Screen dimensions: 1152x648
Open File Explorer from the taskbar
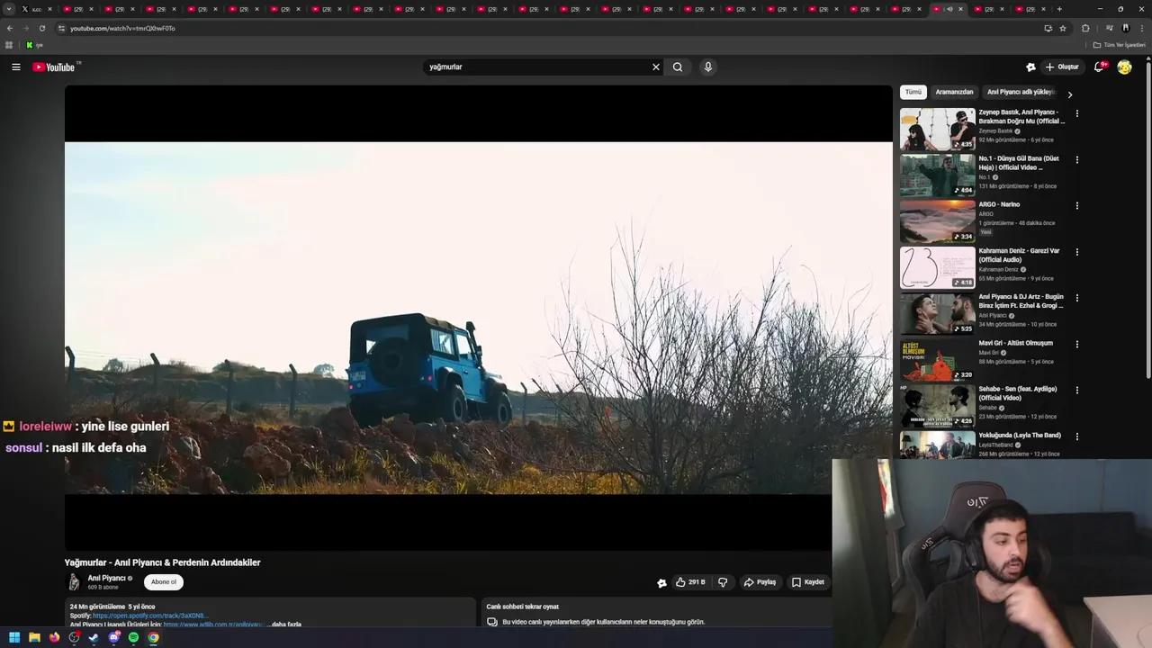coord(34,637)
